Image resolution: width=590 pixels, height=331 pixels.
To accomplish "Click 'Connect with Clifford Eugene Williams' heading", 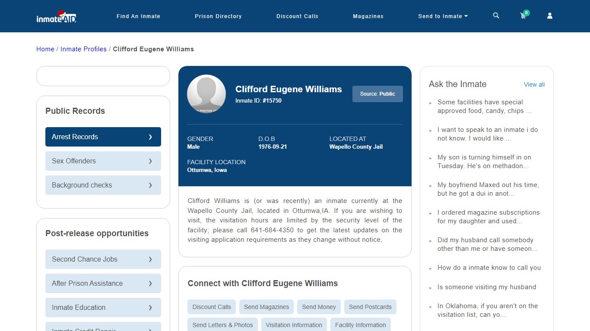I will (x=263, y=283).
